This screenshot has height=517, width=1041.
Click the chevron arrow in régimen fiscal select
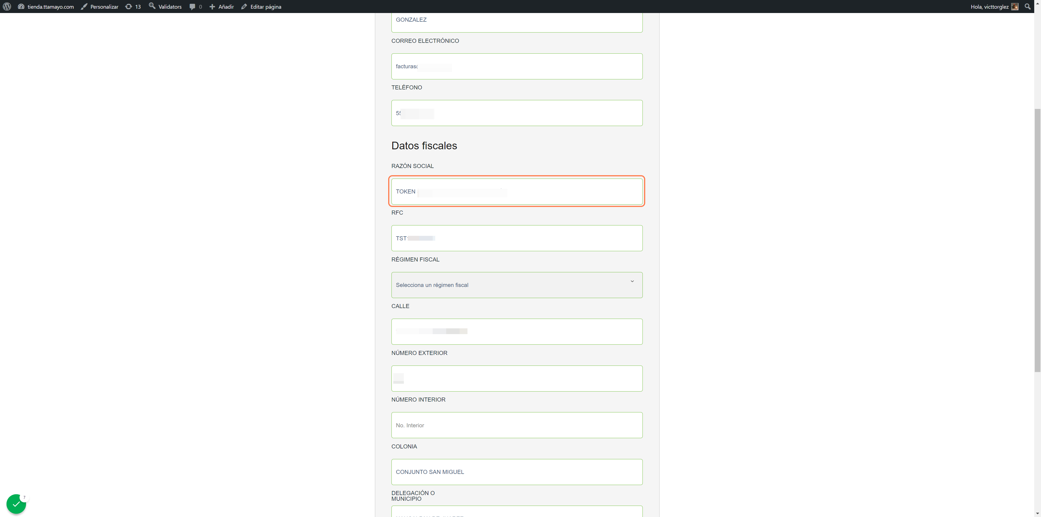[632, 281]
